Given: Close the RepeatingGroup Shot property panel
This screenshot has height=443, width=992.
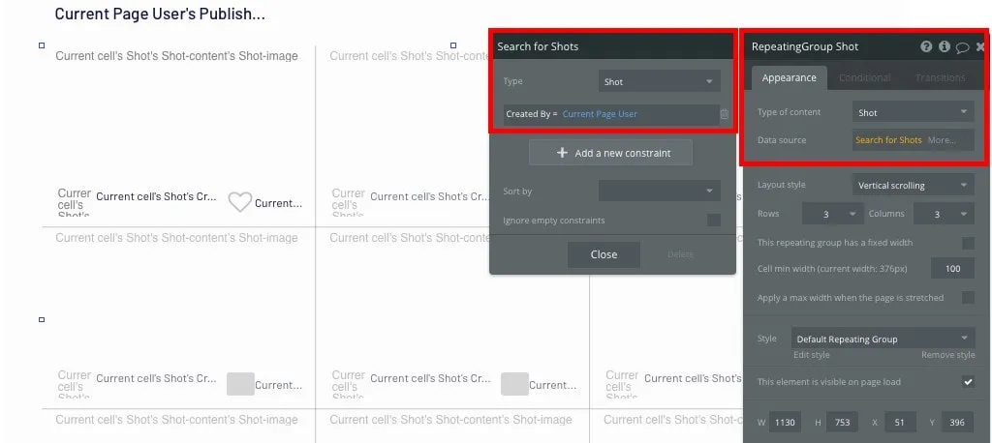Looking at the screenshot, I should point(980,46).
